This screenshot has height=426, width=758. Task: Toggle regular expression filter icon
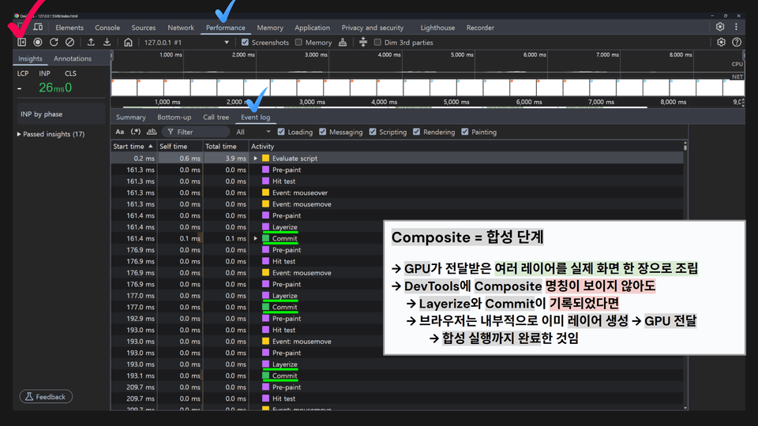click(x=136, y=132)
